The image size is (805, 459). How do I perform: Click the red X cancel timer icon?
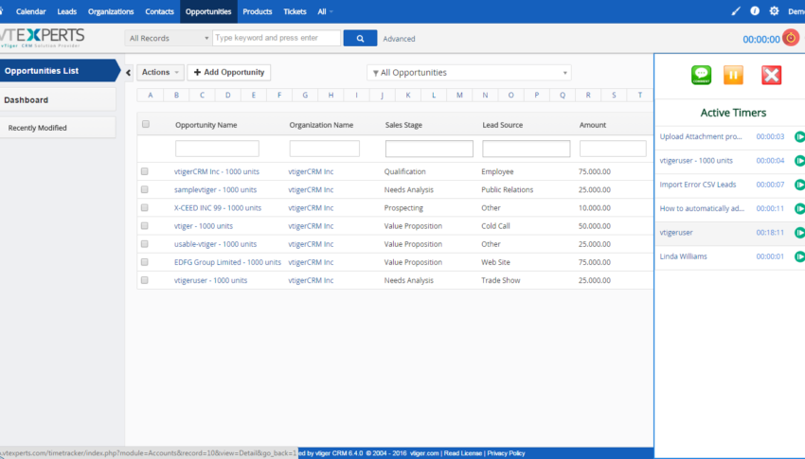[x=771, y=75]
